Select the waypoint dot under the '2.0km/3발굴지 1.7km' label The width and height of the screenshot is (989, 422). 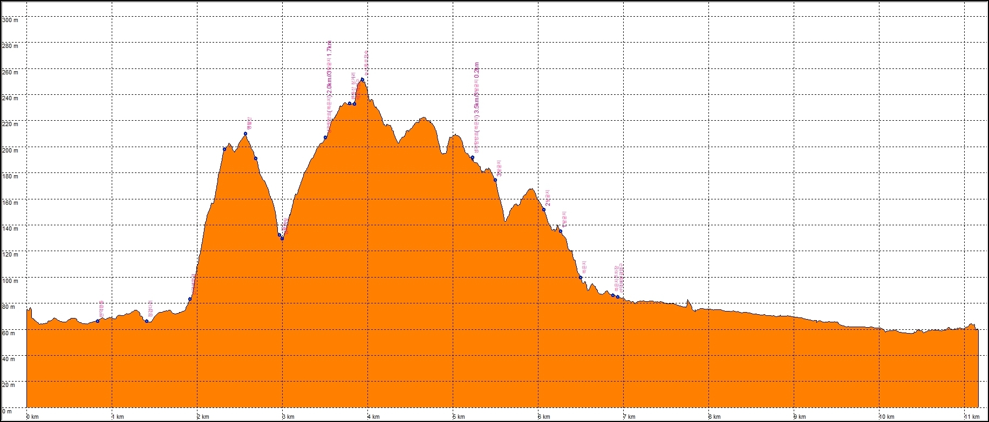(x=325, y=137)
